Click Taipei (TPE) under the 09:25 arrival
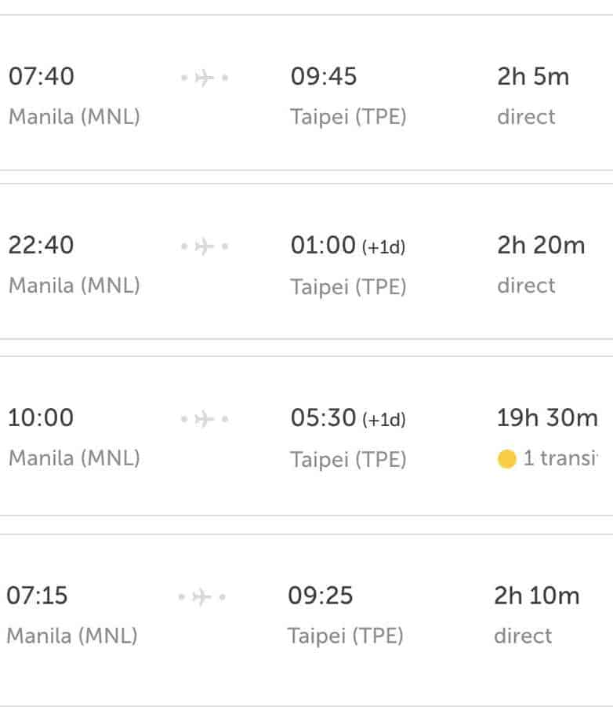Viewport: 613px width, 718px height. [346, 636]
